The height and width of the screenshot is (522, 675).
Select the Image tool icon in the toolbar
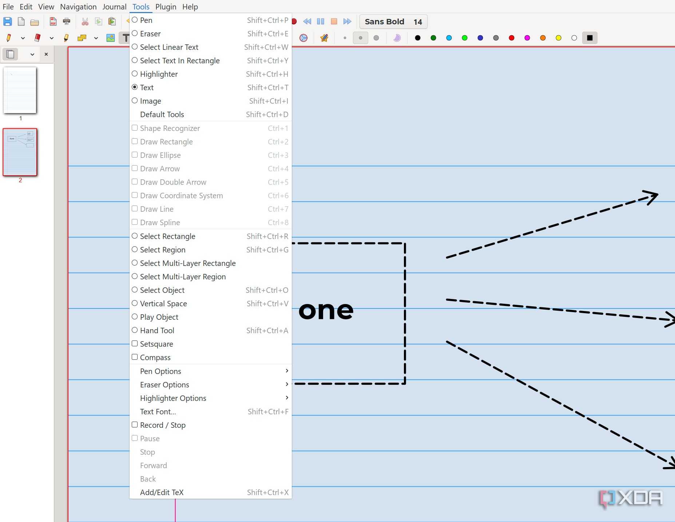point(111,38)
